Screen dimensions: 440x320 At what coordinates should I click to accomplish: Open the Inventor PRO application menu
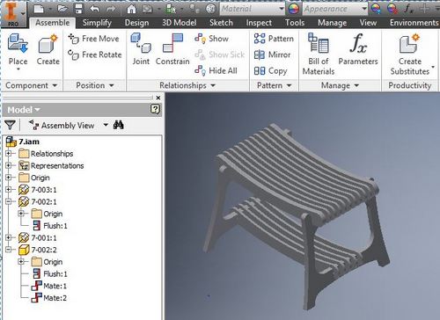(13, 14)
